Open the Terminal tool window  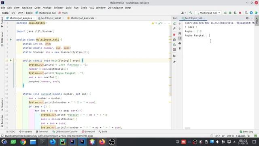coord(42,131)
